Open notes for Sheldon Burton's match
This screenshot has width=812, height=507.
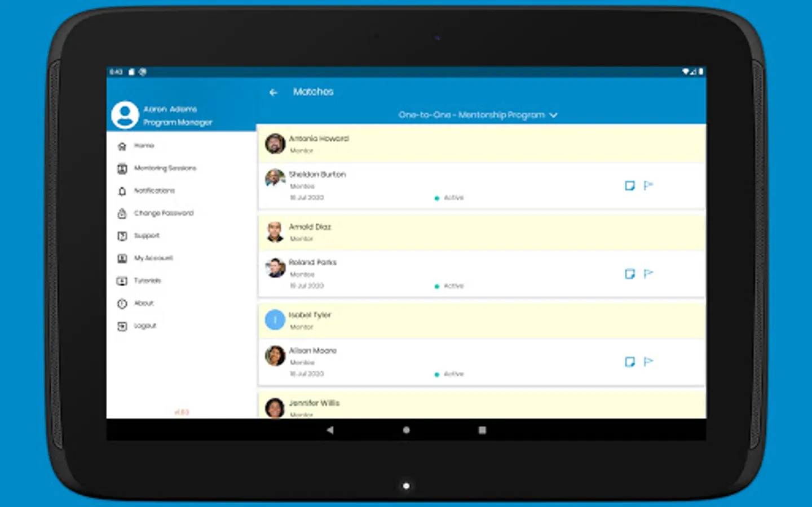tap(630, 185)
